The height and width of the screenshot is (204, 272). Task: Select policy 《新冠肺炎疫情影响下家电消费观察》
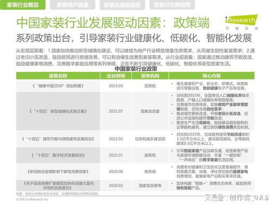point(58,171)
